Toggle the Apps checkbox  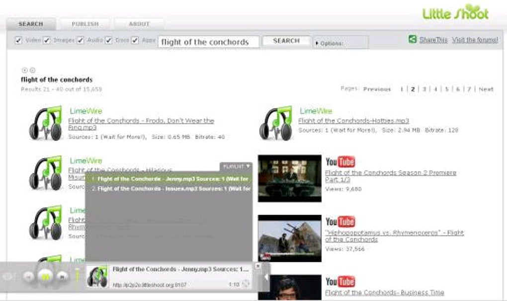[x=135, y=40]
